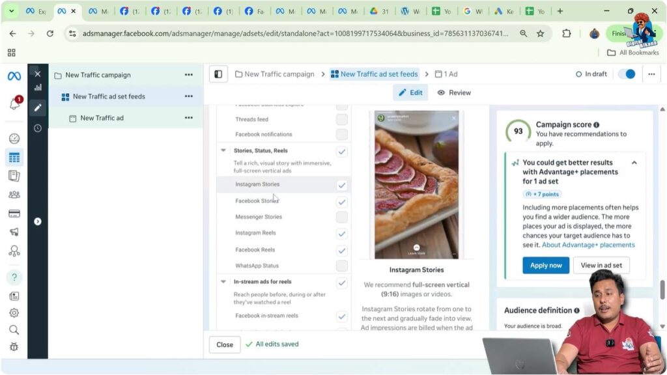Open the history clock icon in dark rail

(38, 128)
